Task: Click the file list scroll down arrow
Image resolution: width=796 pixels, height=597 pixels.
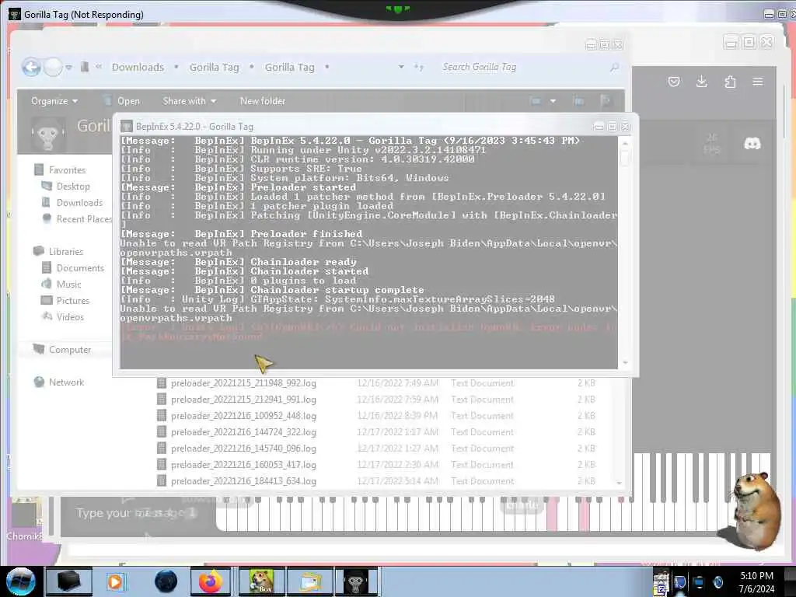Action: [x=620, y=483]
